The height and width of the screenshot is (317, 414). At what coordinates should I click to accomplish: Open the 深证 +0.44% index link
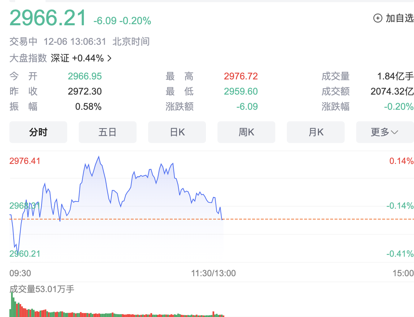tap(77, 58)
